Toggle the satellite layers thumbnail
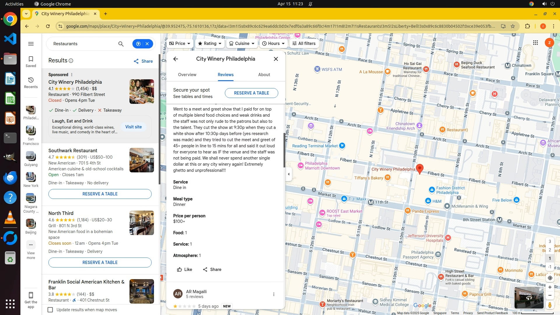 528,297
